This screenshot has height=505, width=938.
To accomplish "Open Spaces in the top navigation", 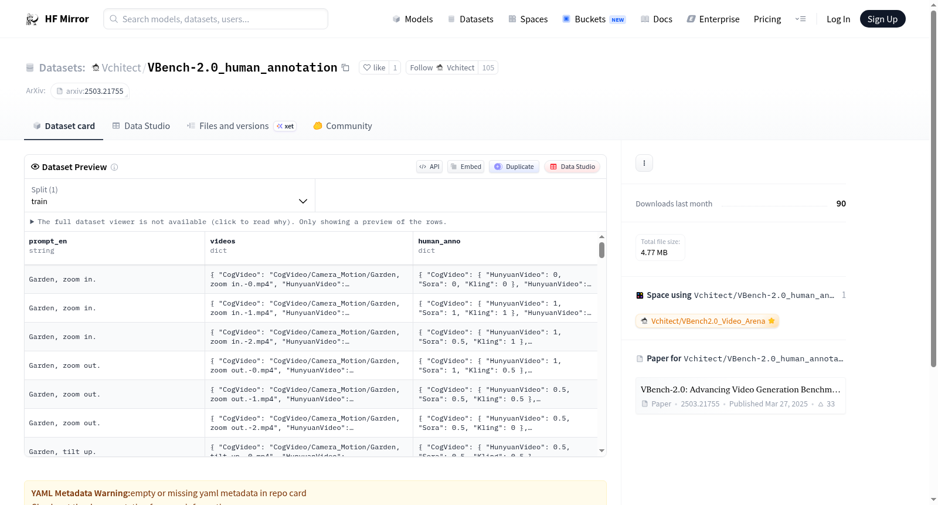I will tap(528, 19).
